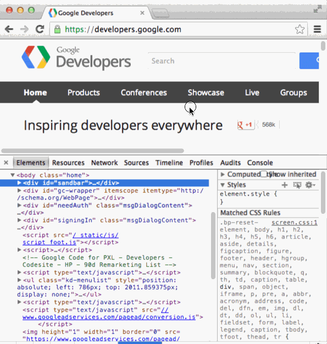327x344 pixels.
Task: Add new style rule plus icon
Action: click(285, 185)
